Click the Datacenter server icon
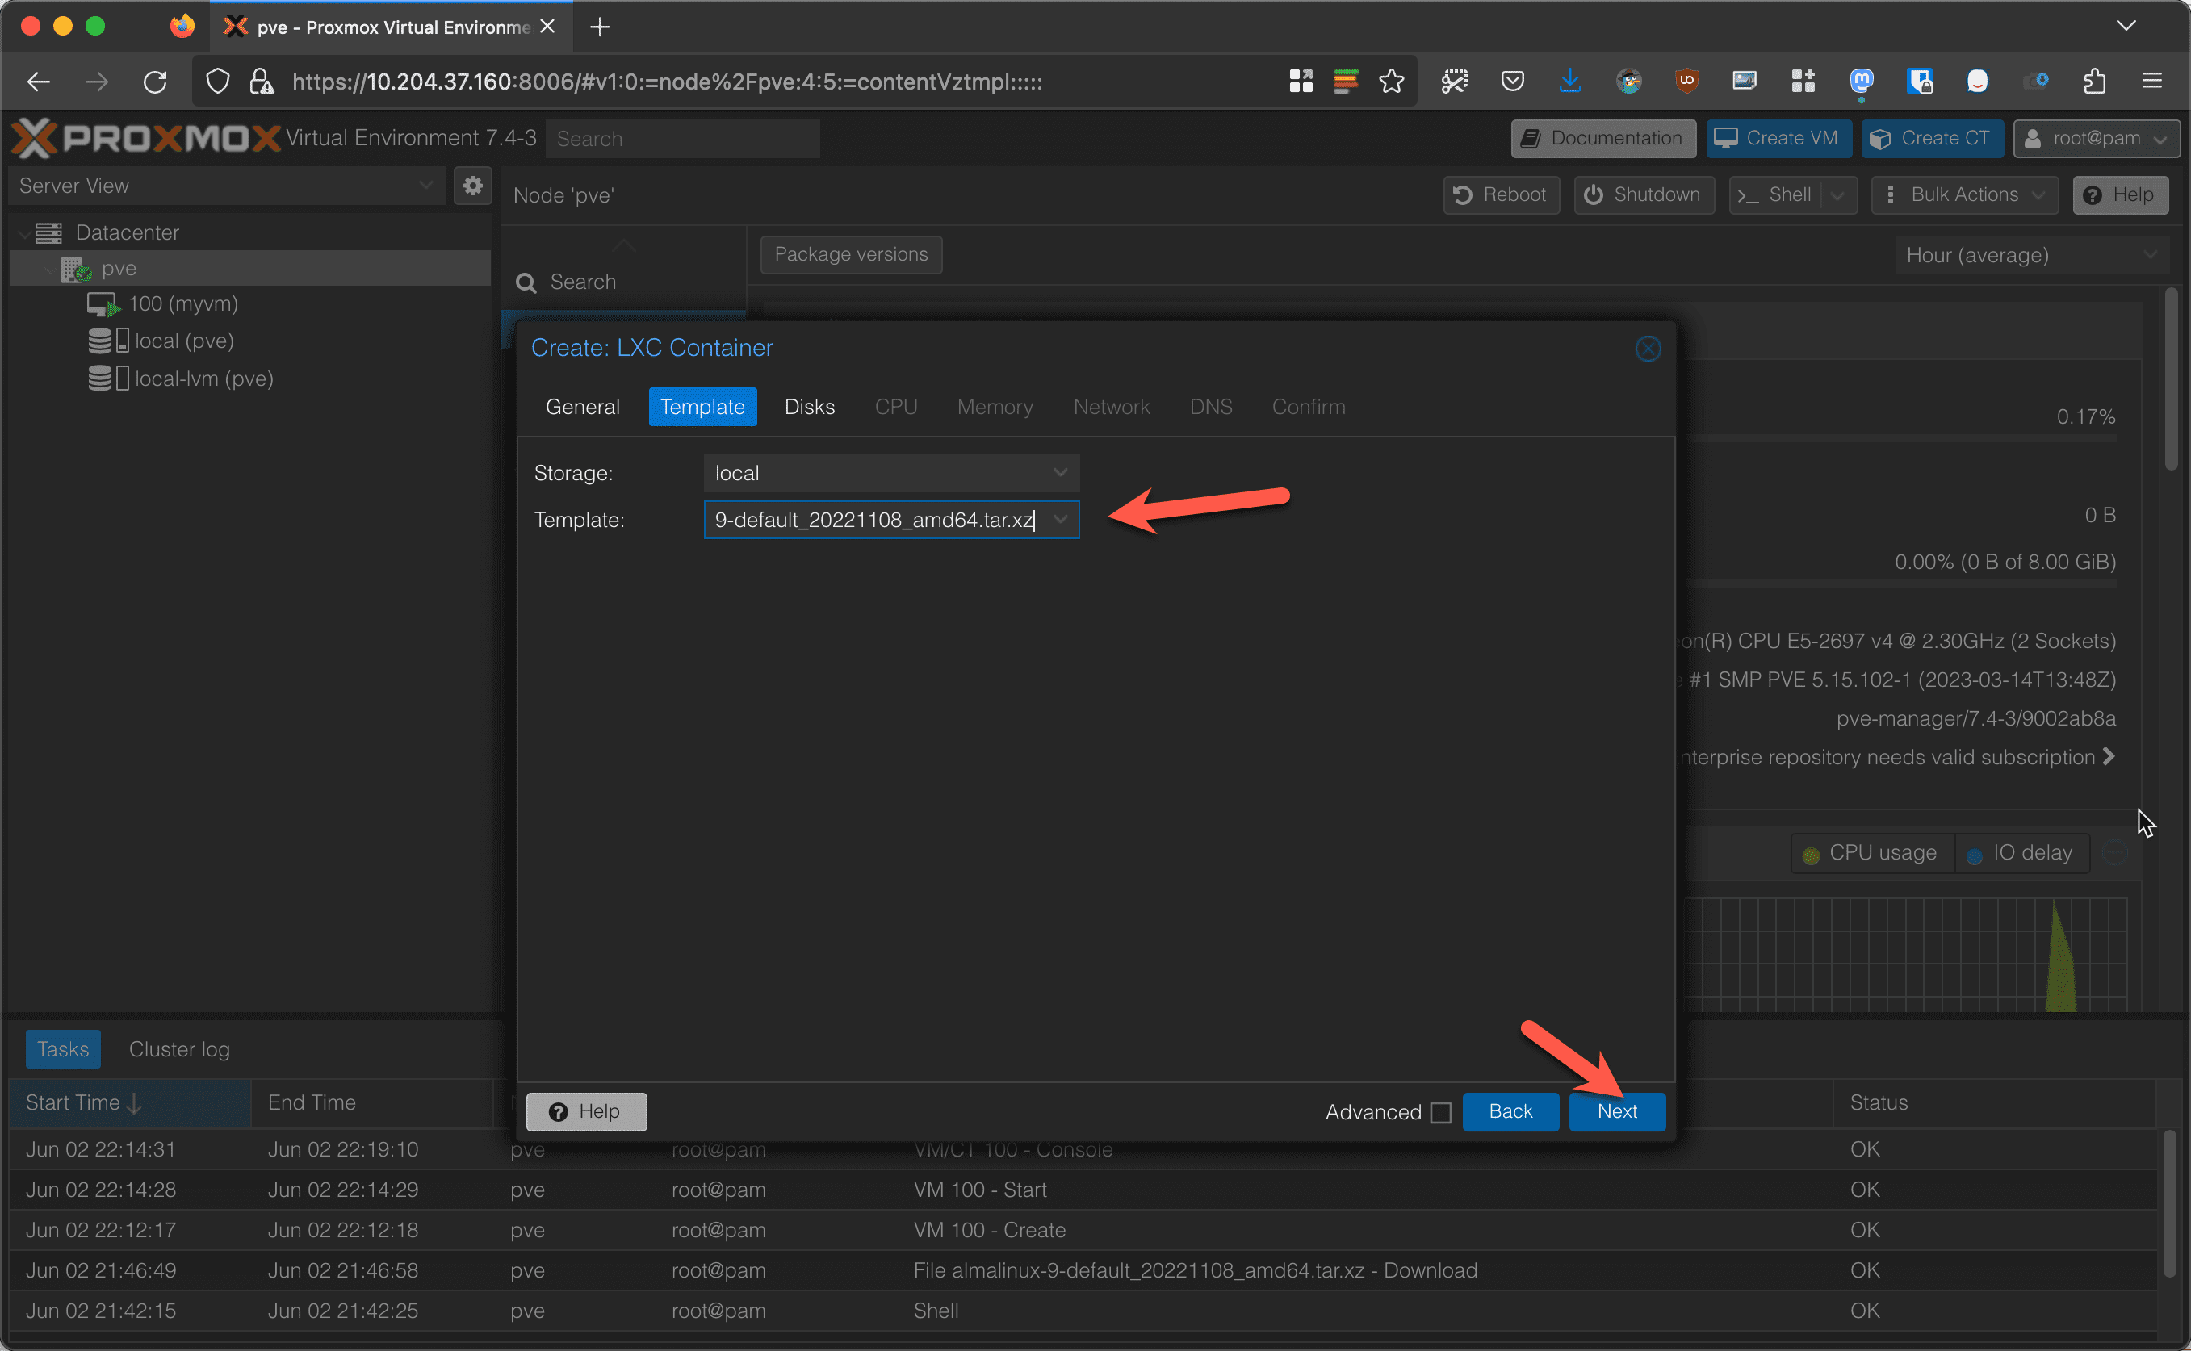The height and width of the screenshot is (1351, 2191). pyautogui.click(x=48, y=232)
